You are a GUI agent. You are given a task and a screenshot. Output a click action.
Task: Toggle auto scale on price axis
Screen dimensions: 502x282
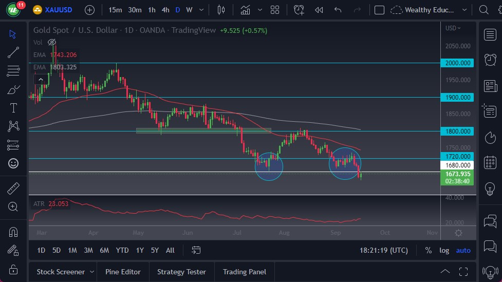(463, 250)
